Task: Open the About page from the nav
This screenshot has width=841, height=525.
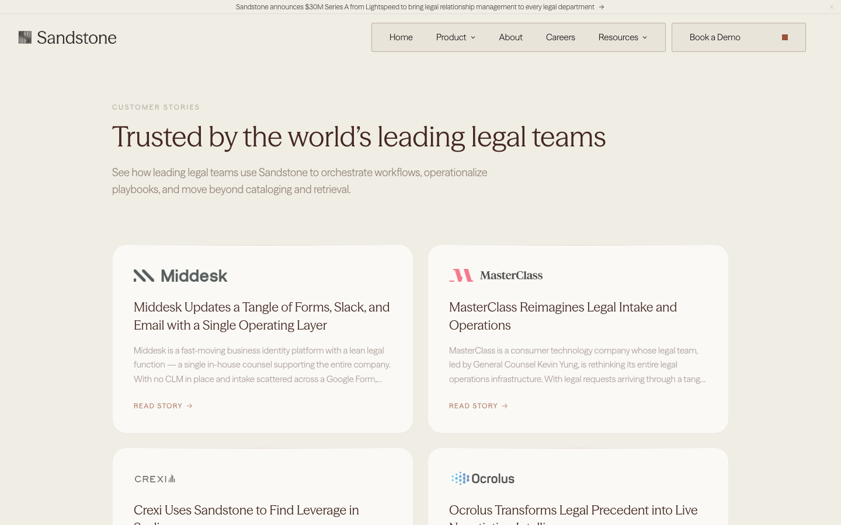Action: click(510, 37)
